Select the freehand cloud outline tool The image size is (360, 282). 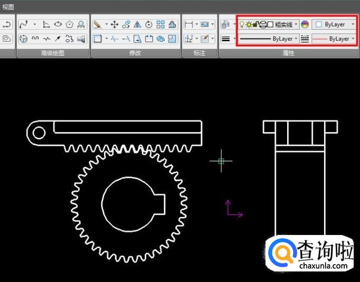pyautogui.click(x=69, y=39)
